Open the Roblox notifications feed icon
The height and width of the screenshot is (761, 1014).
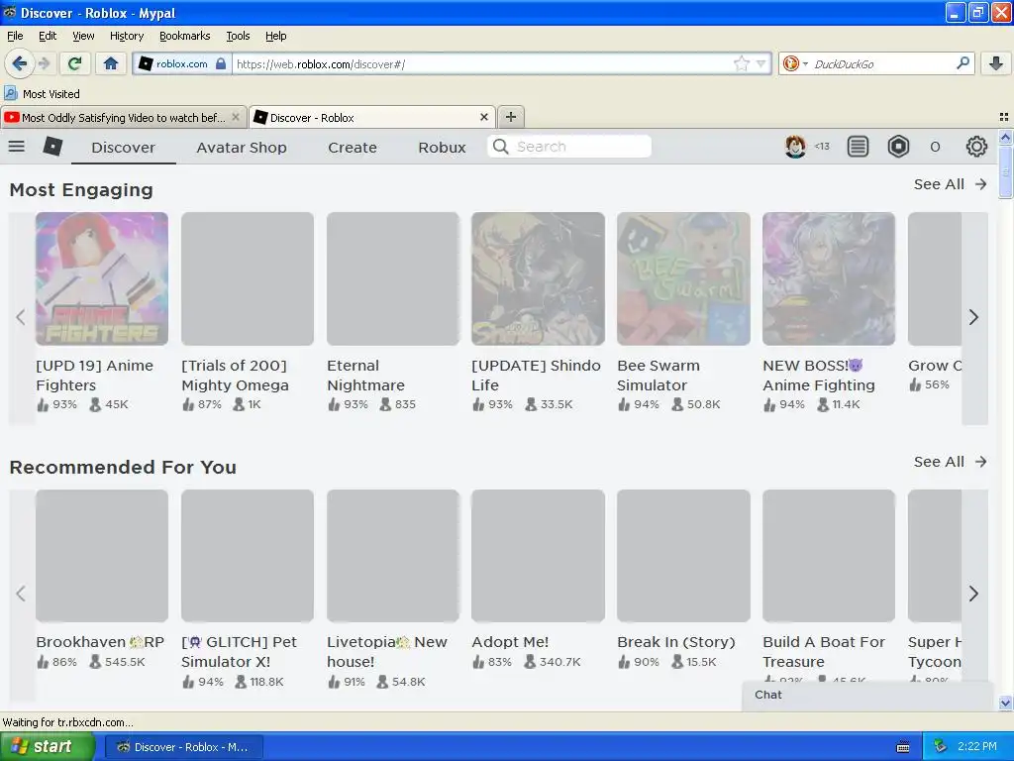pos(858,147)
